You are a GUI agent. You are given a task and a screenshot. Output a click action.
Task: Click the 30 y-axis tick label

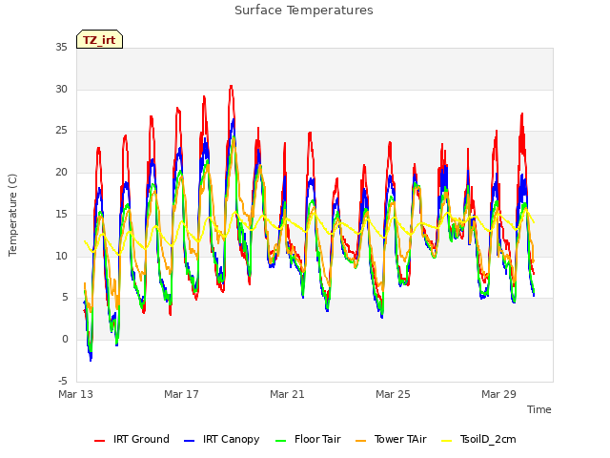[x=61, y=89]
